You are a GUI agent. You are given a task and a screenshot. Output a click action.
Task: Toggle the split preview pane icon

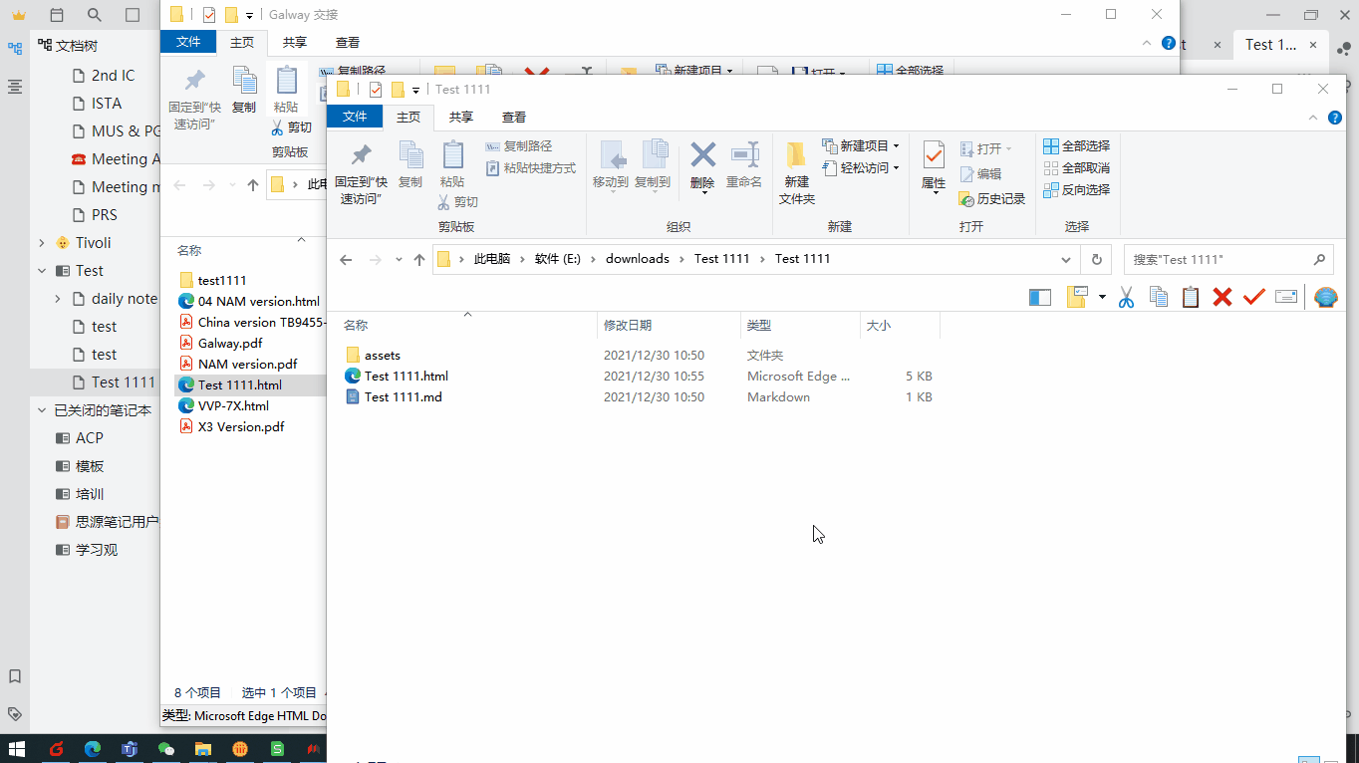pyautogui.click(x=1039, y=296)
